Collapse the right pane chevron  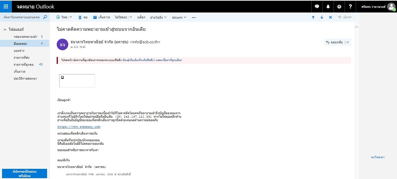click(x=356, y=27)
